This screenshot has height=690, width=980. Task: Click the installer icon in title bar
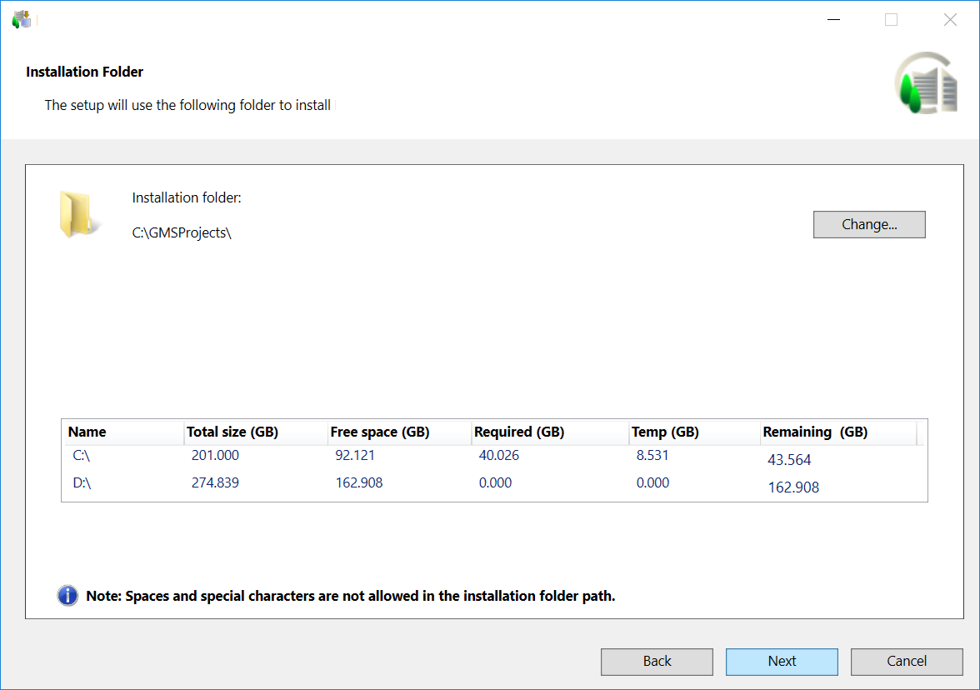pos(22,19)
